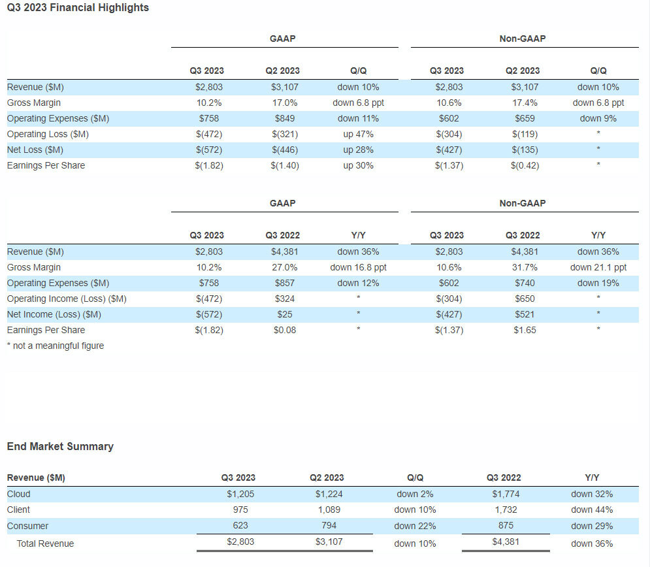Click the "up 47%" Operating Loss change
Viewport: 650px width, 567px height.
coord(358,134)
